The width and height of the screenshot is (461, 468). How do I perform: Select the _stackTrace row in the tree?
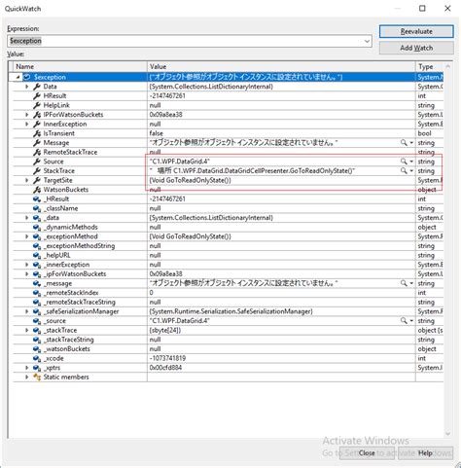[228, 330]
